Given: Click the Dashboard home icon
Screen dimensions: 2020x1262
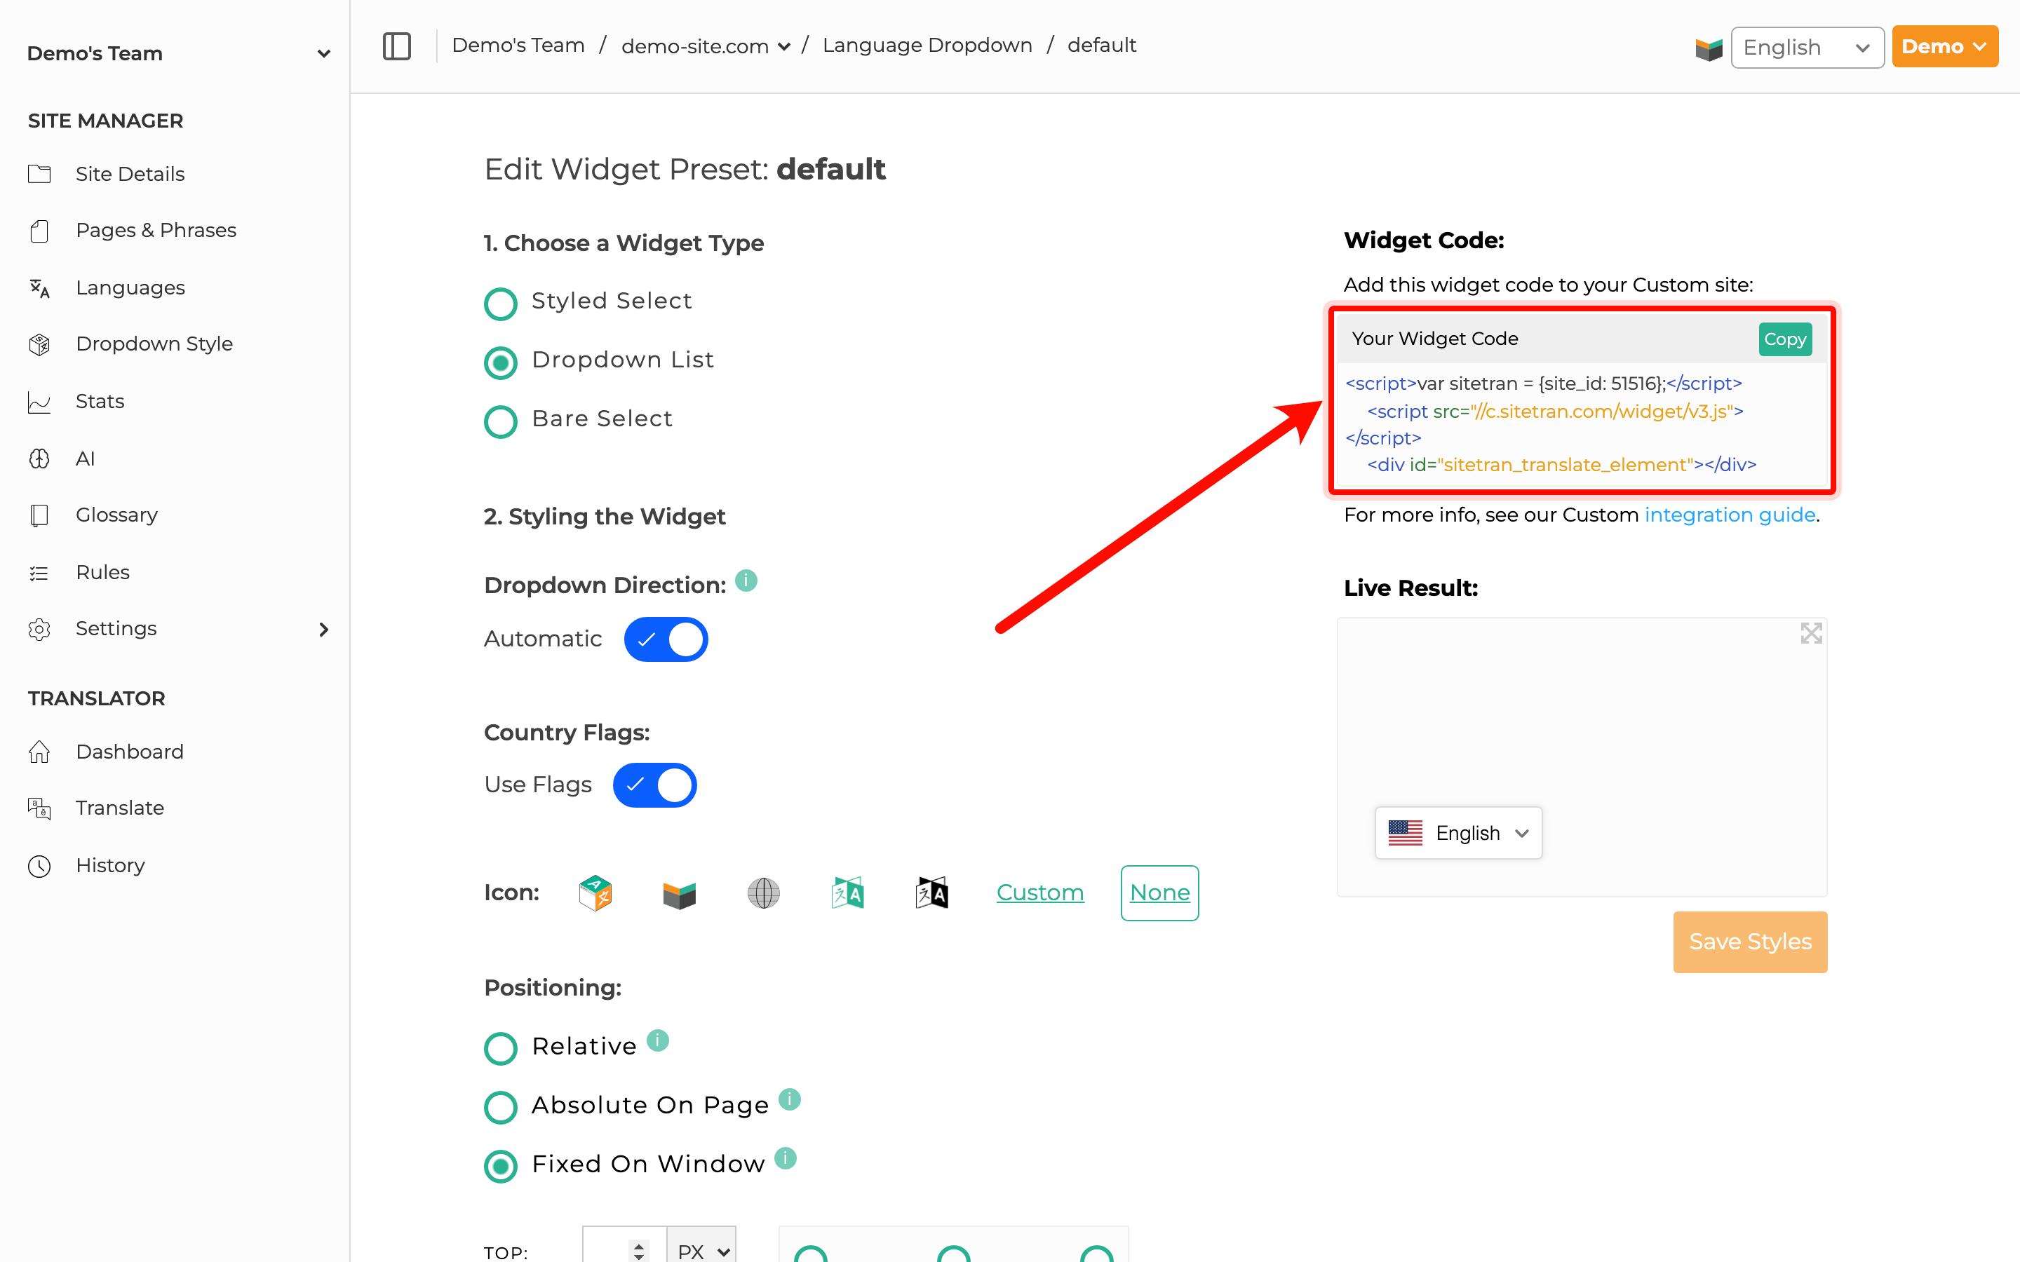Looking at the screenshot, I should tap(39, 752).
